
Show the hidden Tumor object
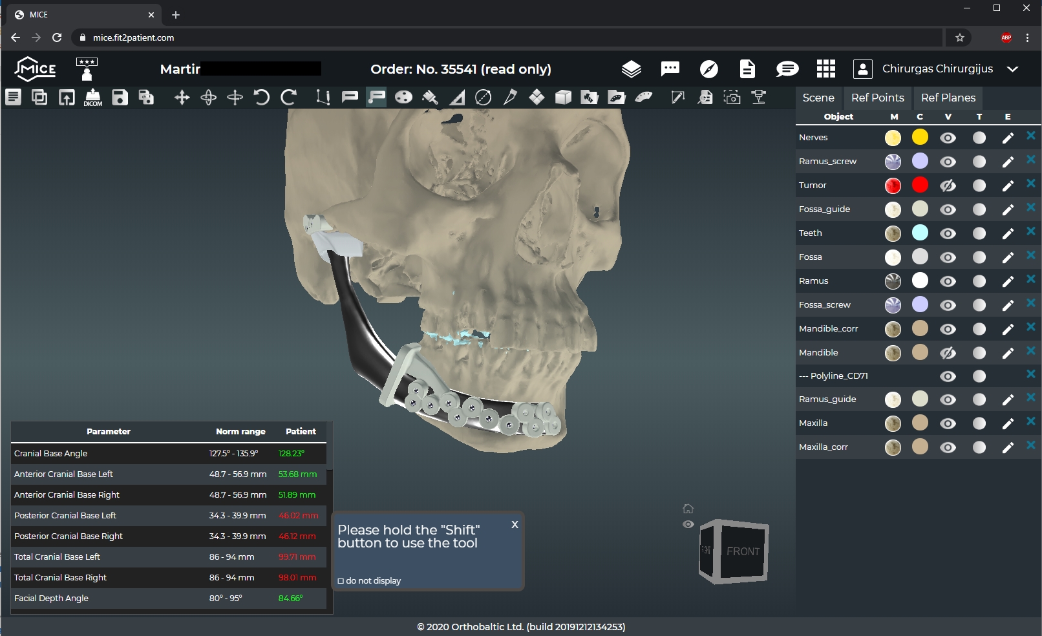[948, 185]
